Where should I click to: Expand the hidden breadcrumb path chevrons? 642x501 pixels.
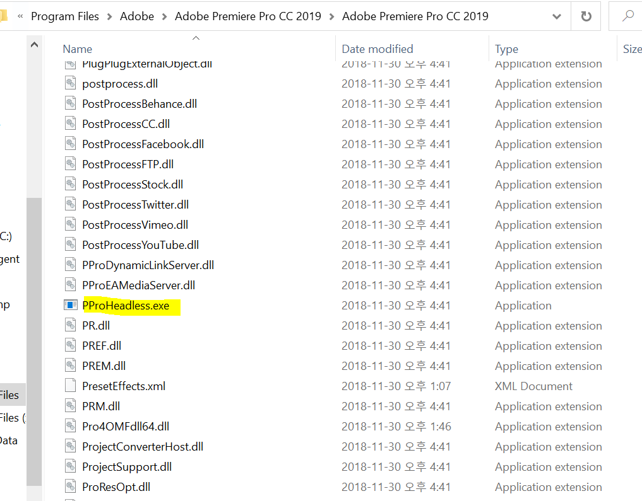[x=20, y=16]
